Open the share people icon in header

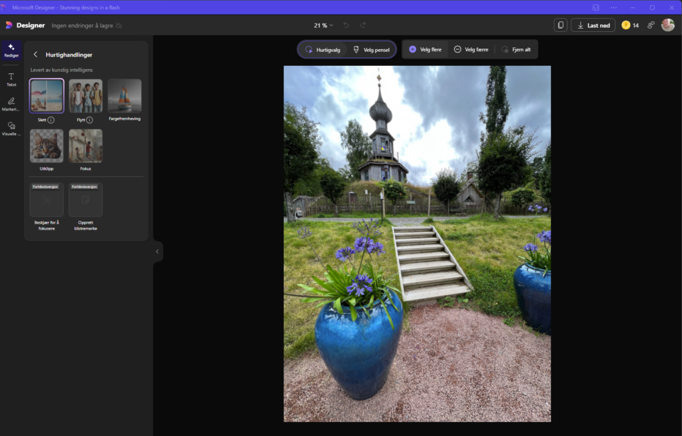tap(651, 25)
